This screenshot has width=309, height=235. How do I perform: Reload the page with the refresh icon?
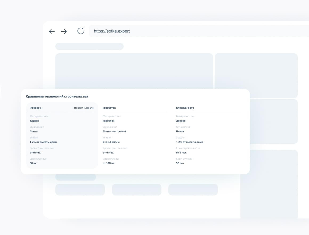point(80,31)
